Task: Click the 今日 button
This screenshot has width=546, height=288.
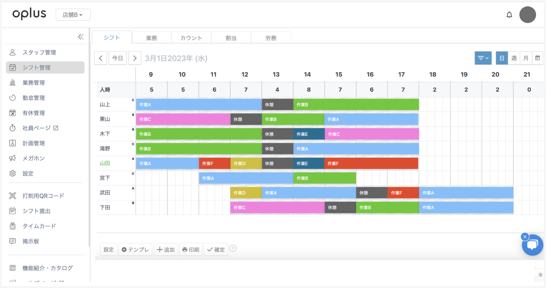Action: [x=118, y=58]
